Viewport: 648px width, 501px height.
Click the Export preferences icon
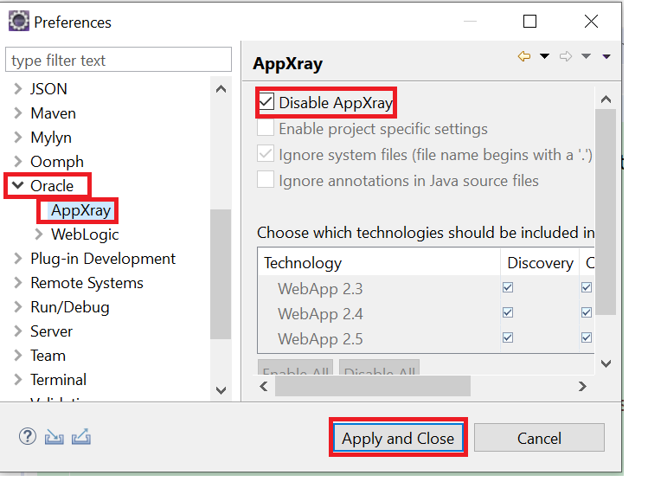point(81,437)
